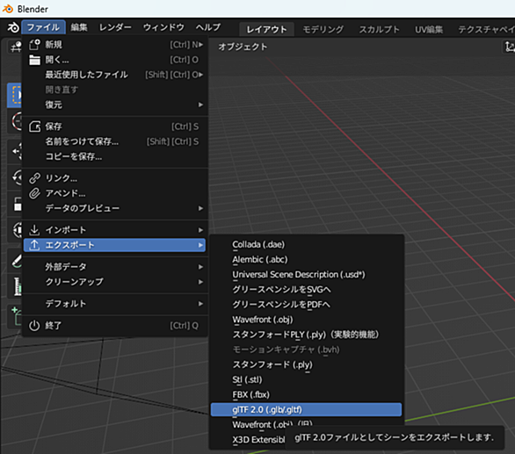The width and height of the screenshot is (515, 454).
Task: Expand the クリーンアップ submenu
Action: click(114, 282)
